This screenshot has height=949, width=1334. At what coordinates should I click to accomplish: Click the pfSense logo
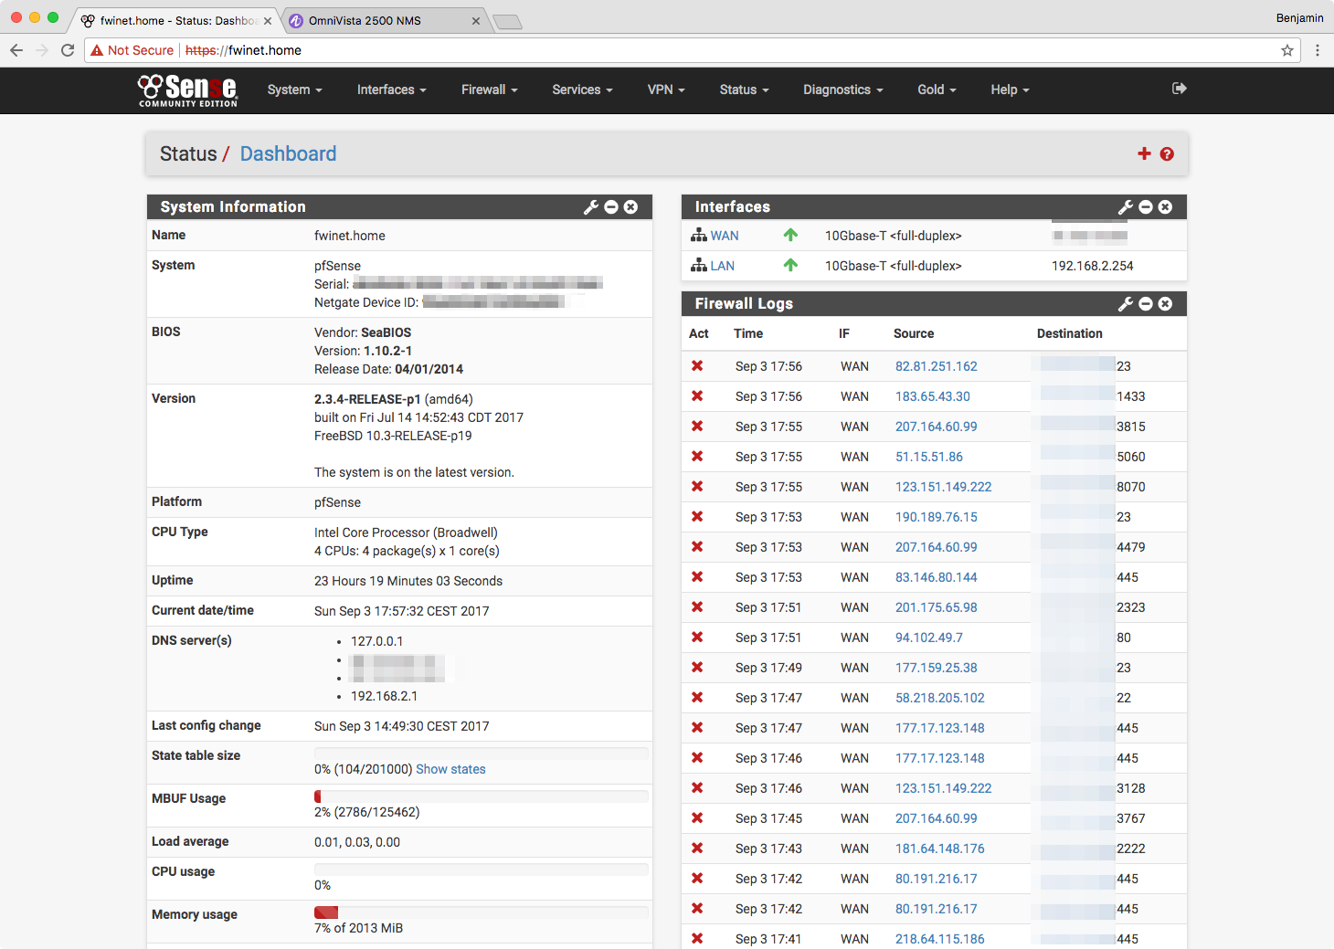click(187, 90)
